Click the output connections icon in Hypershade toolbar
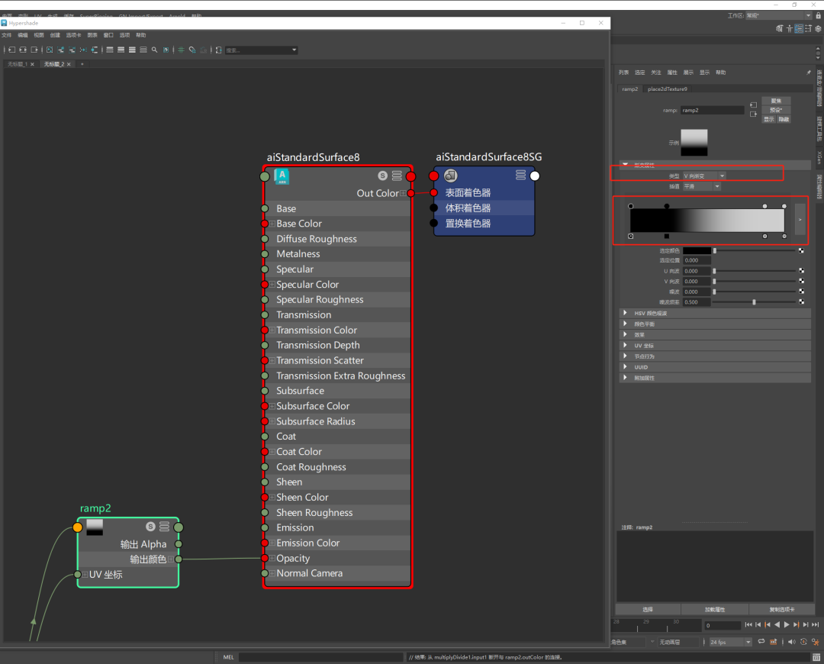Viewport: 824px width, 664px height. tap(34, 50)
